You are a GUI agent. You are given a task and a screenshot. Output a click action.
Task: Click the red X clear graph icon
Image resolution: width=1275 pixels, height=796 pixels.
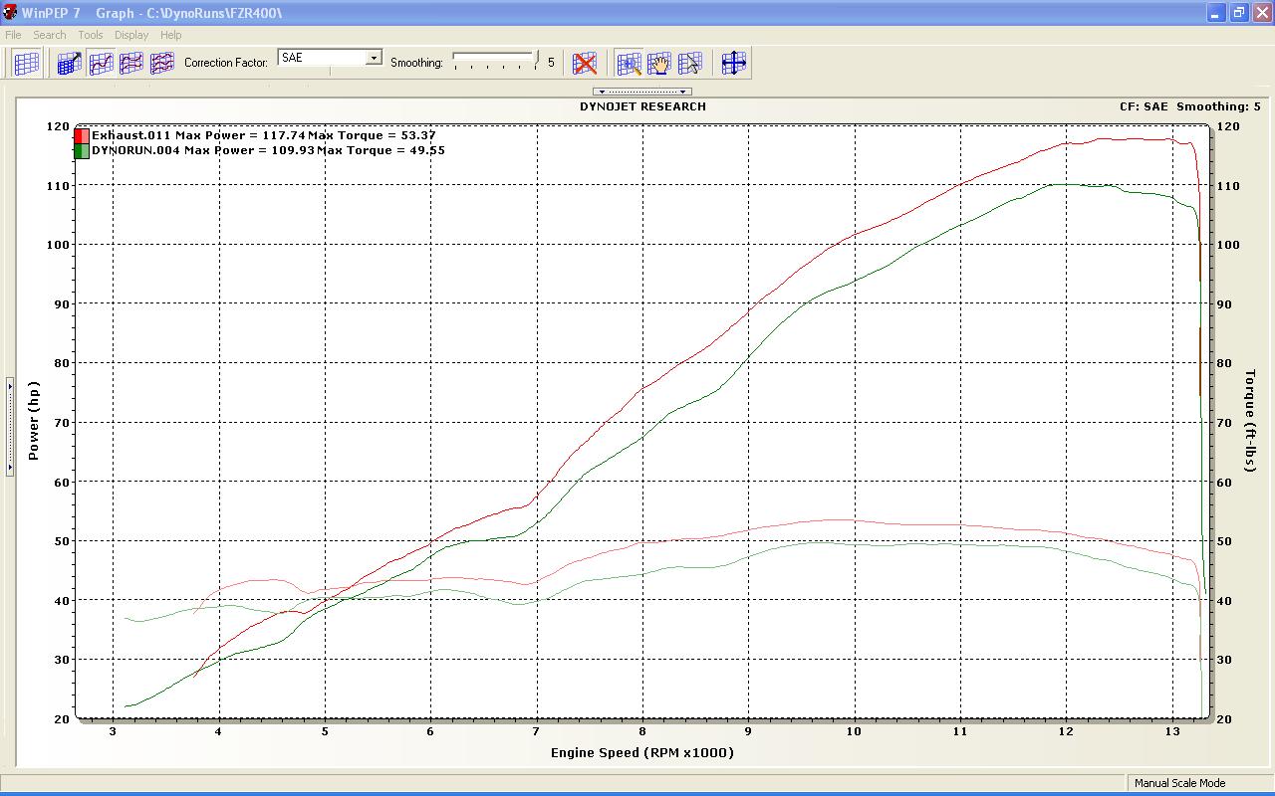(x=585, y=63)
